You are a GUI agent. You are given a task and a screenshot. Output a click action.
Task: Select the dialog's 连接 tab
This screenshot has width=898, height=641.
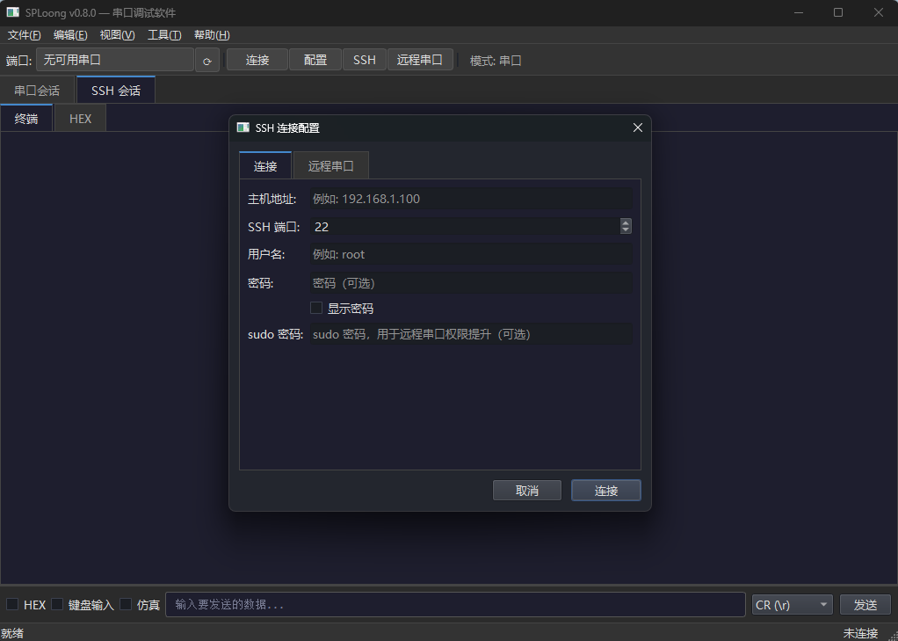[x=265, y=165]
